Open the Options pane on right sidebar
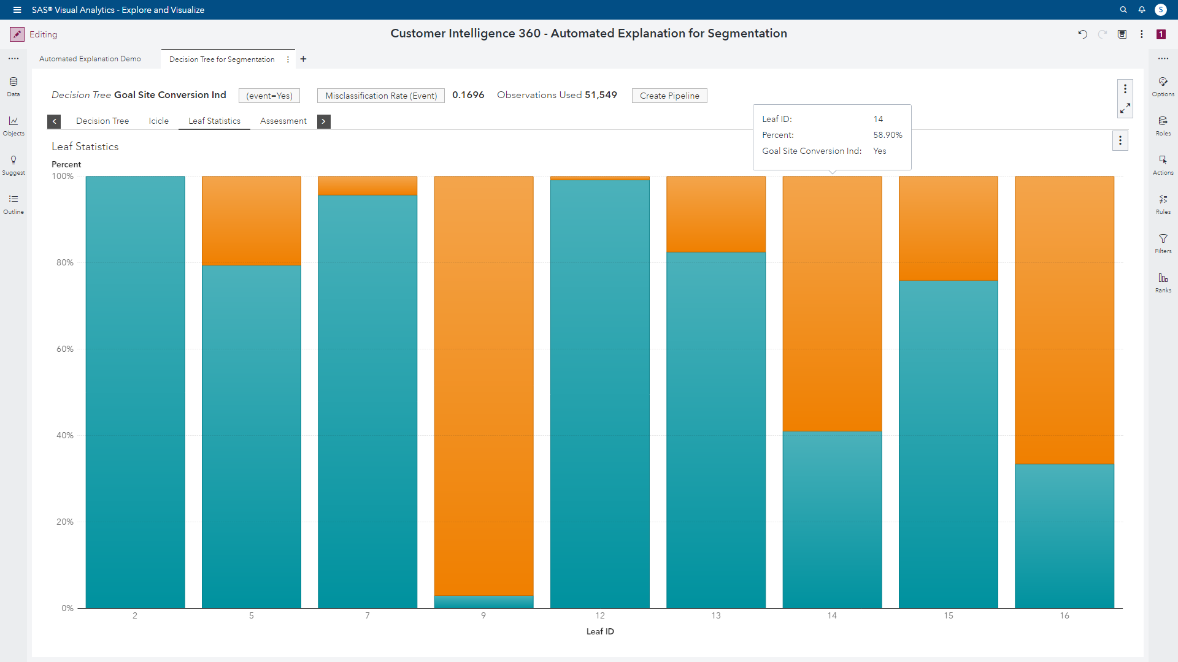 click(x=1163, y=86)
